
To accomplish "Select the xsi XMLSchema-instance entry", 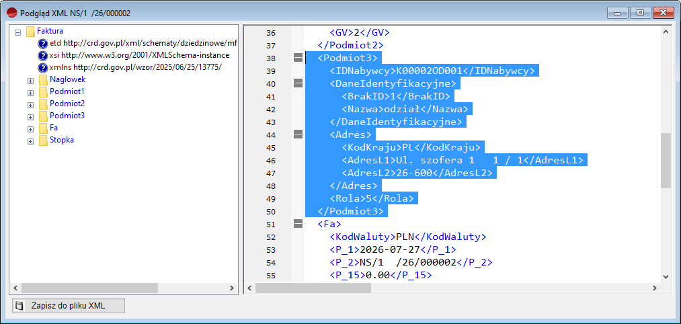I will click(x=139, y=55).
